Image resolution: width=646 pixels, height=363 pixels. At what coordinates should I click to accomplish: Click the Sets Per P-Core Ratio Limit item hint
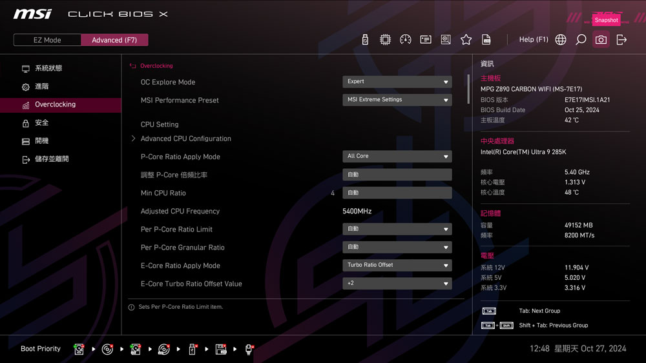pyautogui.click(x=180, y=307)
